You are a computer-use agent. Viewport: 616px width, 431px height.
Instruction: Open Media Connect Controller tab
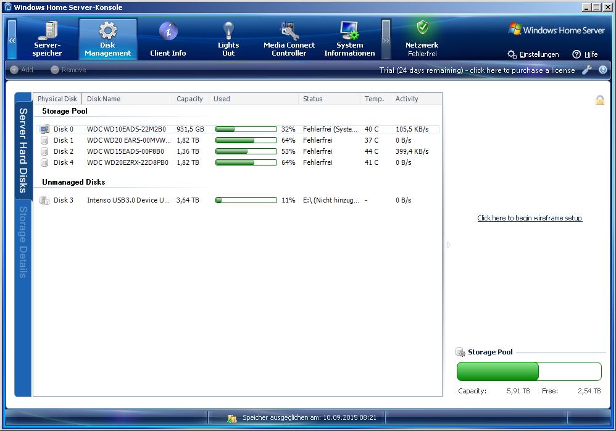pyautogui.click(x=289, y=40)
